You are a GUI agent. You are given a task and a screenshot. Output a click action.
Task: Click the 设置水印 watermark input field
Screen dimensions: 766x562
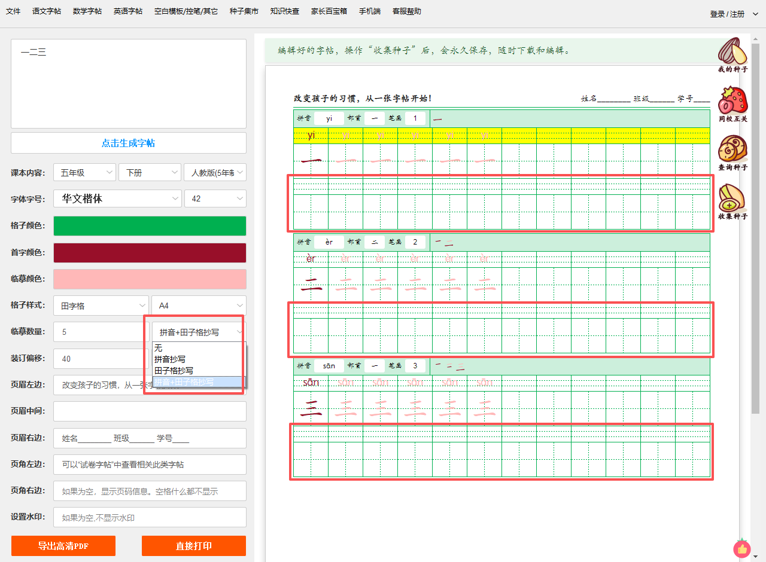150,517
